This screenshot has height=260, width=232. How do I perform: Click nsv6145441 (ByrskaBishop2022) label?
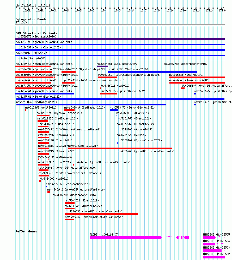click(x=38, y=97)
